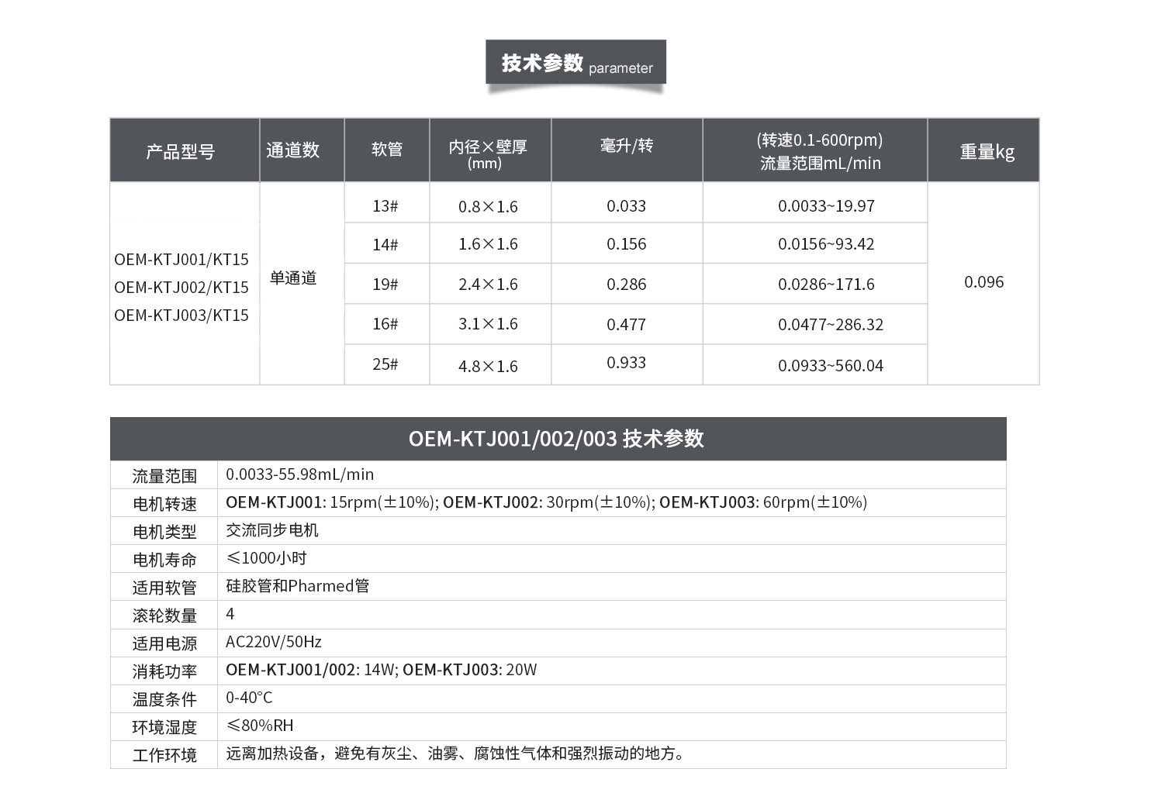This screenshot has height=800, width=1151.
Task: Click the OEM-KTJ003/KT15 model text
Action: [181, 316]
